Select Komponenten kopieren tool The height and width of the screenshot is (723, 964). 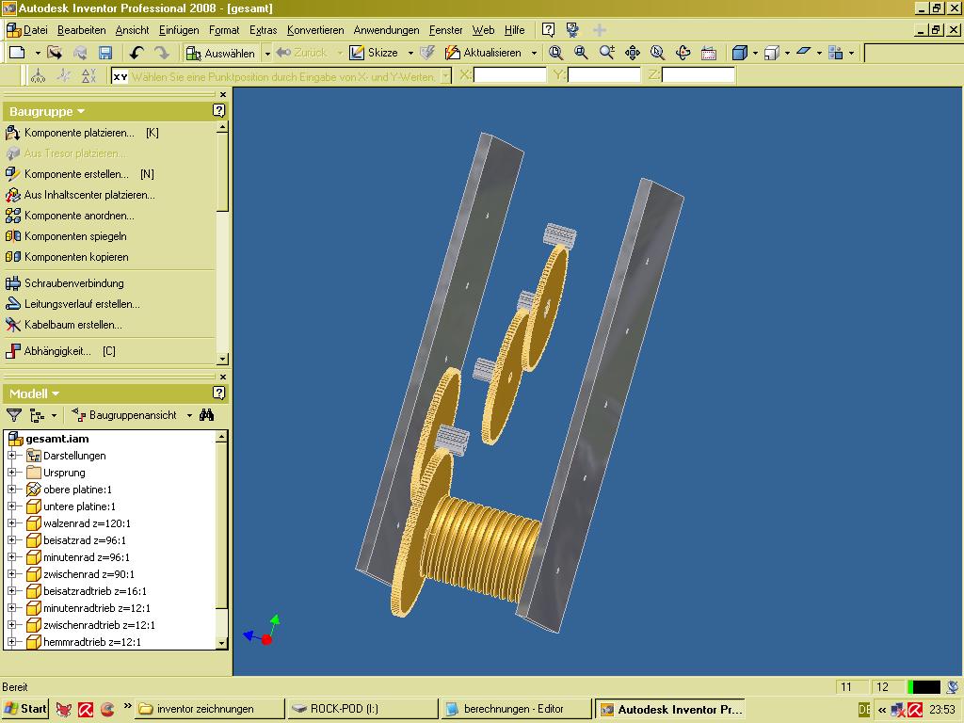(67, 257)
